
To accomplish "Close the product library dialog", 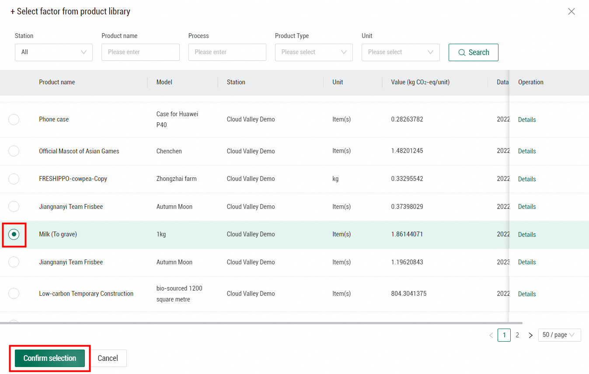I will point(572,12).
